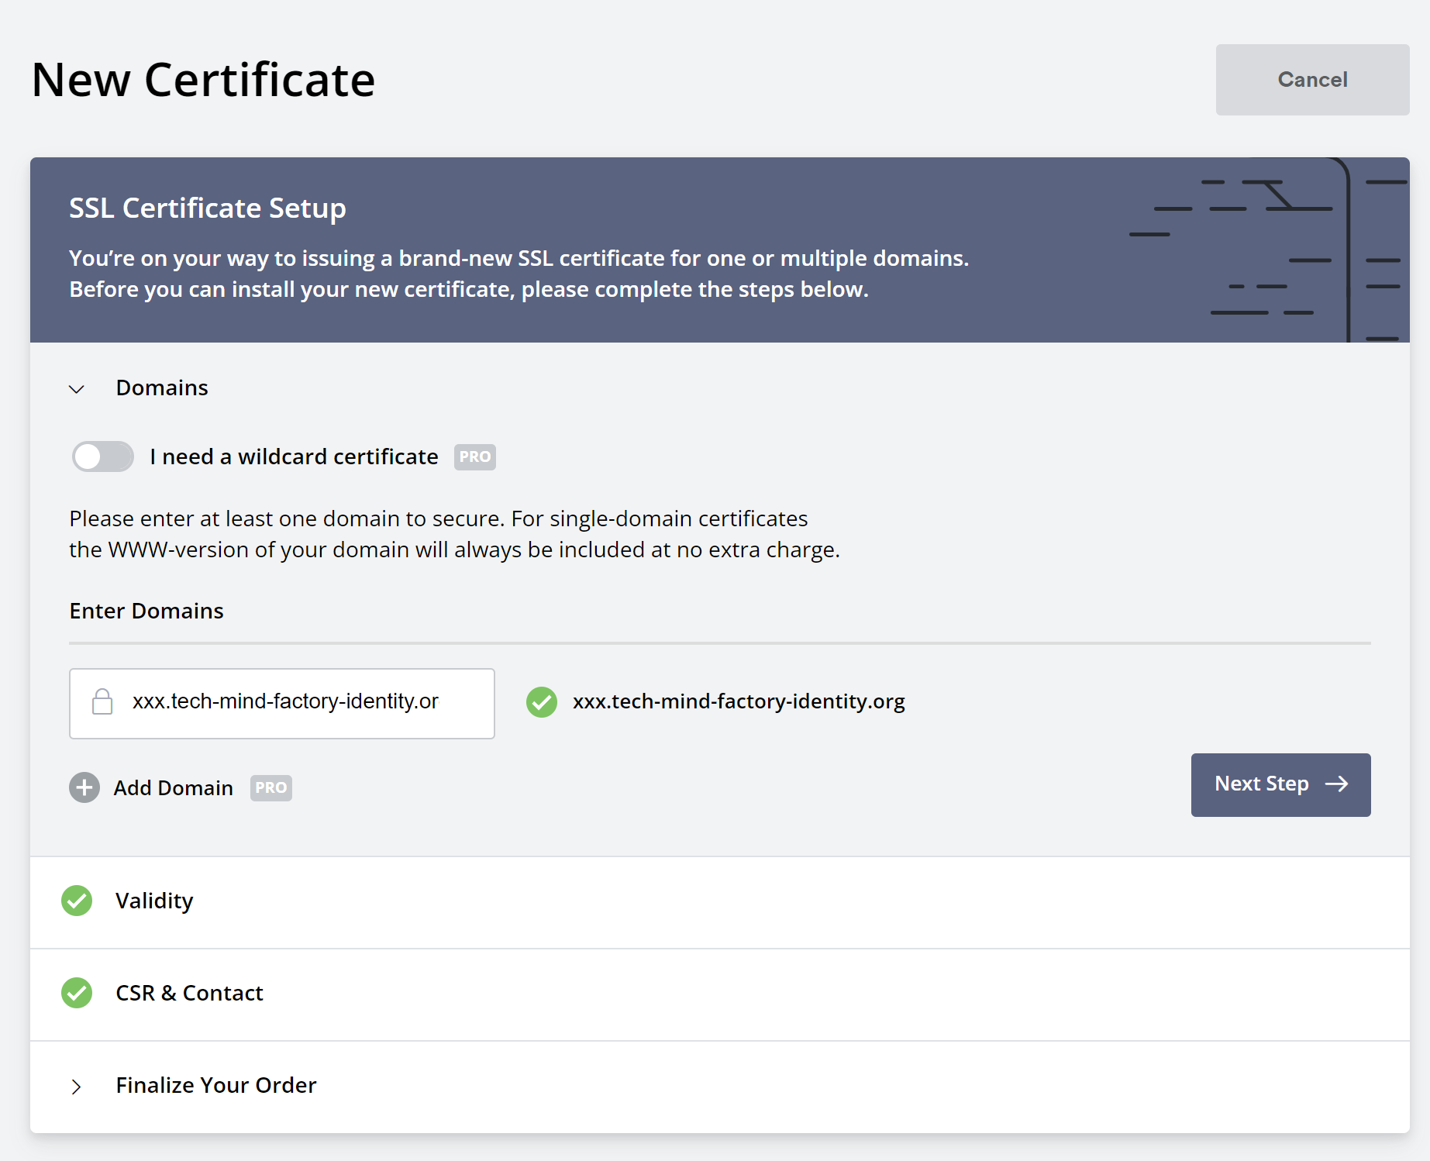Image resolution: width=1430 pixels, height=1161 pixels.
Task: Click the Add Domain link
Action: [x=174, y=788]
